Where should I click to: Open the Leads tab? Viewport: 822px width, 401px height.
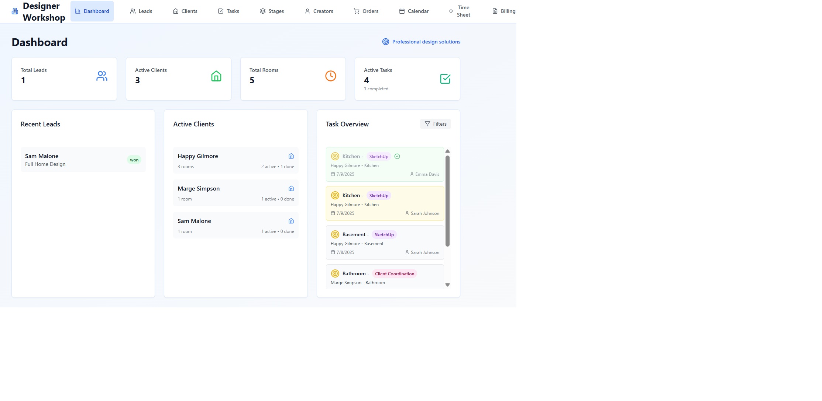pos(141,11)
